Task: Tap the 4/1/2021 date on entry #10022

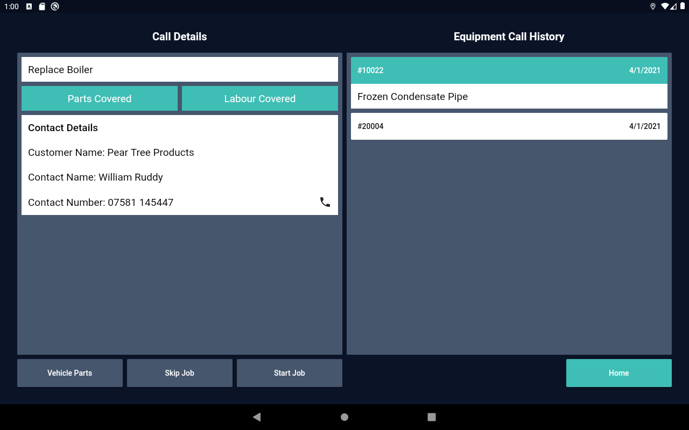Action: pos(645,70)
